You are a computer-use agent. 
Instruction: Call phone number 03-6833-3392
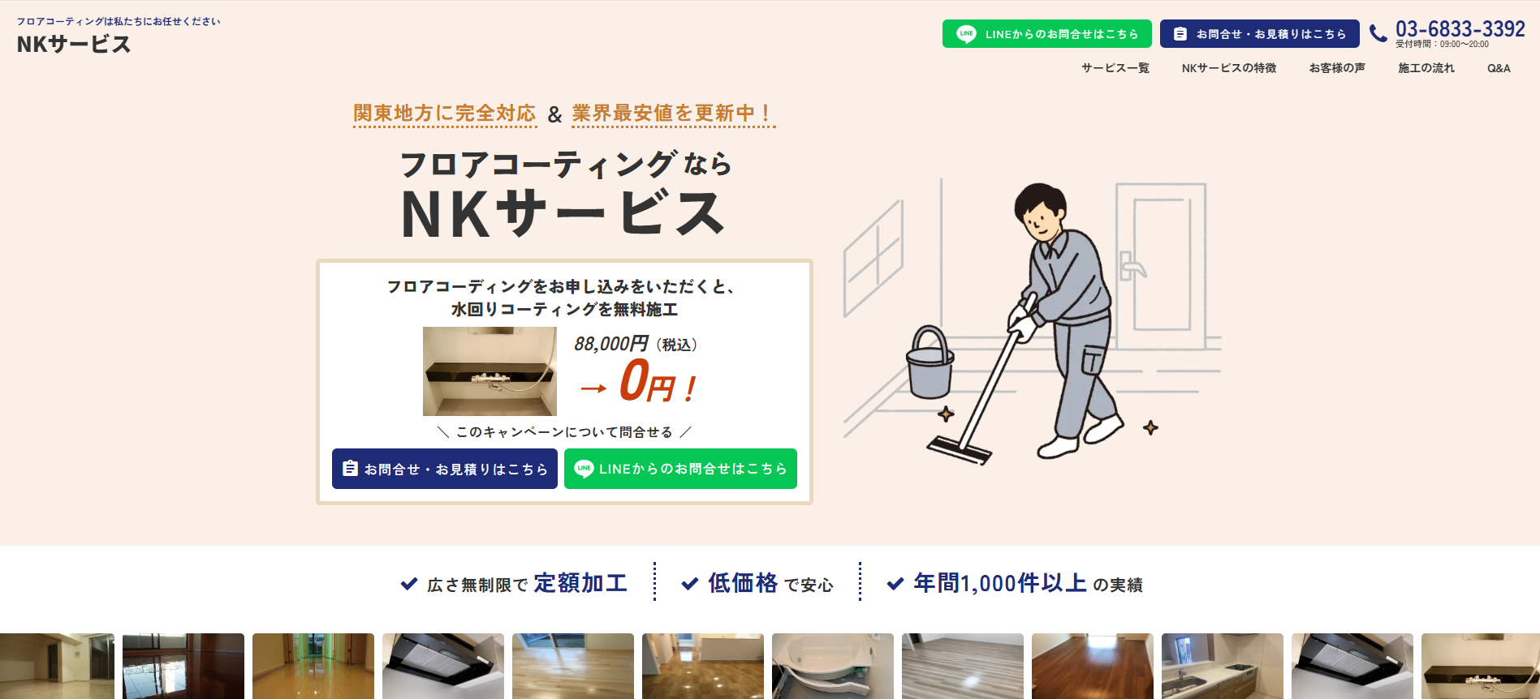pos(1460,29)
